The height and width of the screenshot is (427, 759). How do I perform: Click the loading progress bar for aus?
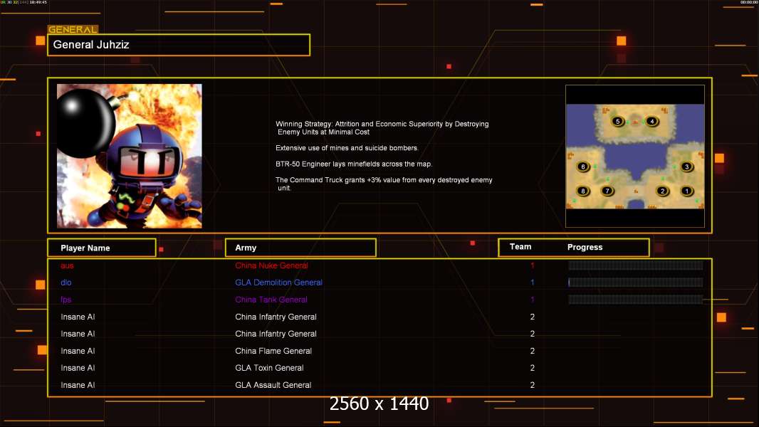[x=636, y=265]
